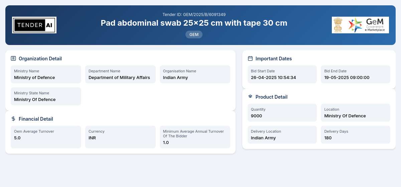Click the Indian national emblem image
The width and height of the screenshot is (401, 187).
point(338,25)
